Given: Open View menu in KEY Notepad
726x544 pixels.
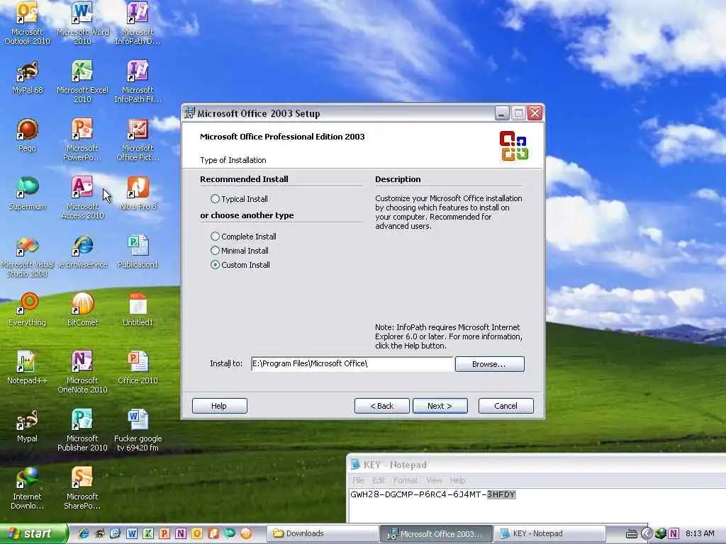Looking at the screenshot, I should pos(433,480).
